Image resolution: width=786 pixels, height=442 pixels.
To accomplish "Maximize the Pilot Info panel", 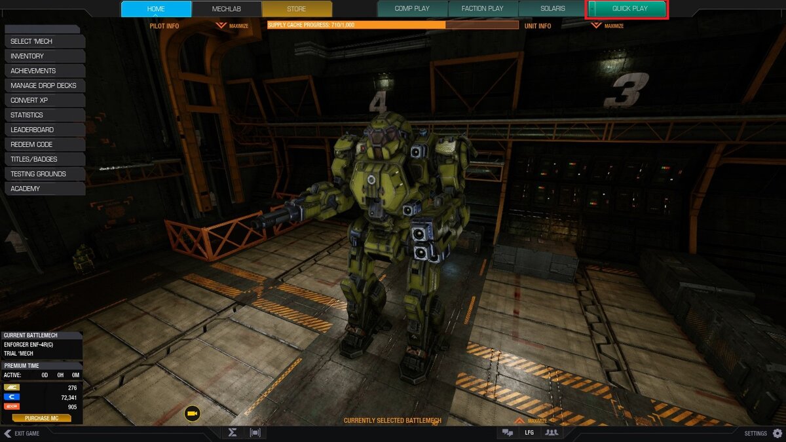I will [232, 26].
